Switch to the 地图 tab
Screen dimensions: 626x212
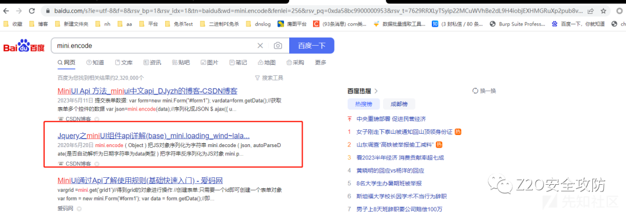(267, 63)
